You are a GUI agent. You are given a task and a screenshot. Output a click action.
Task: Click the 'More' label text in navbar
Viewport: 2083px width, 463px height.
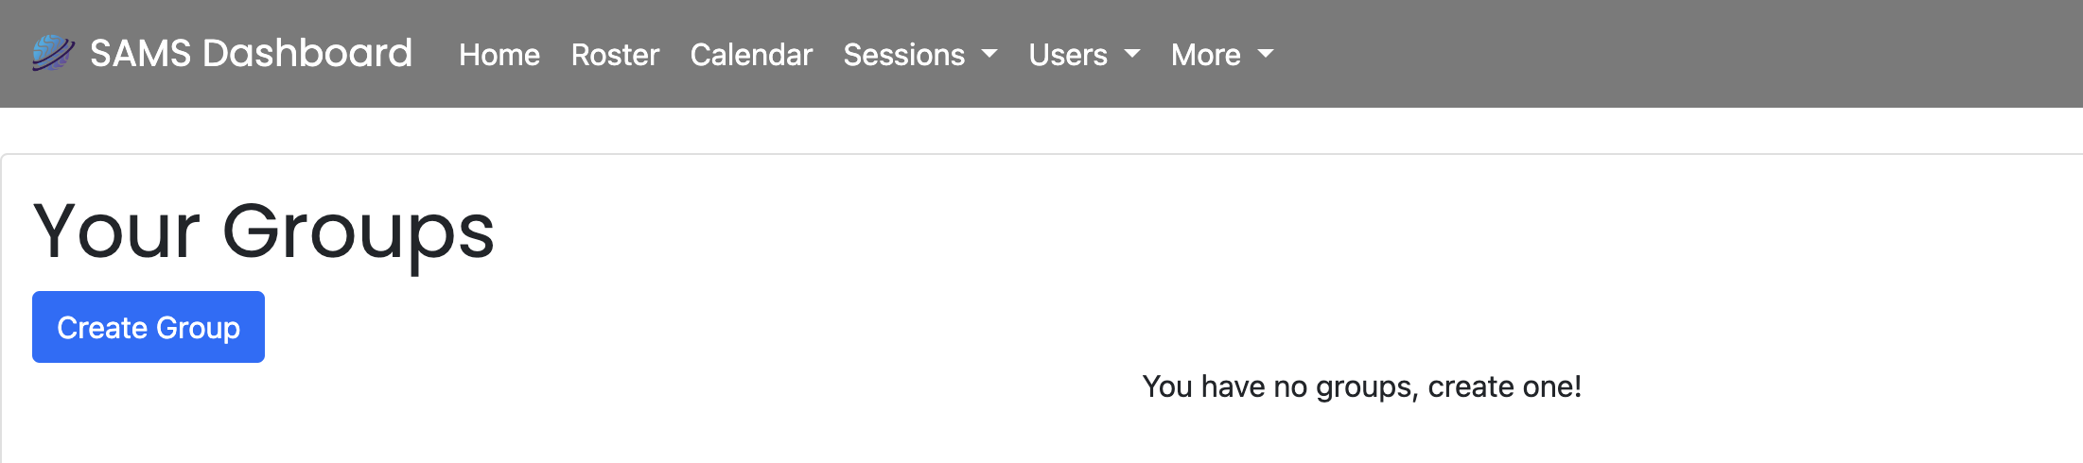(1206, 55)
